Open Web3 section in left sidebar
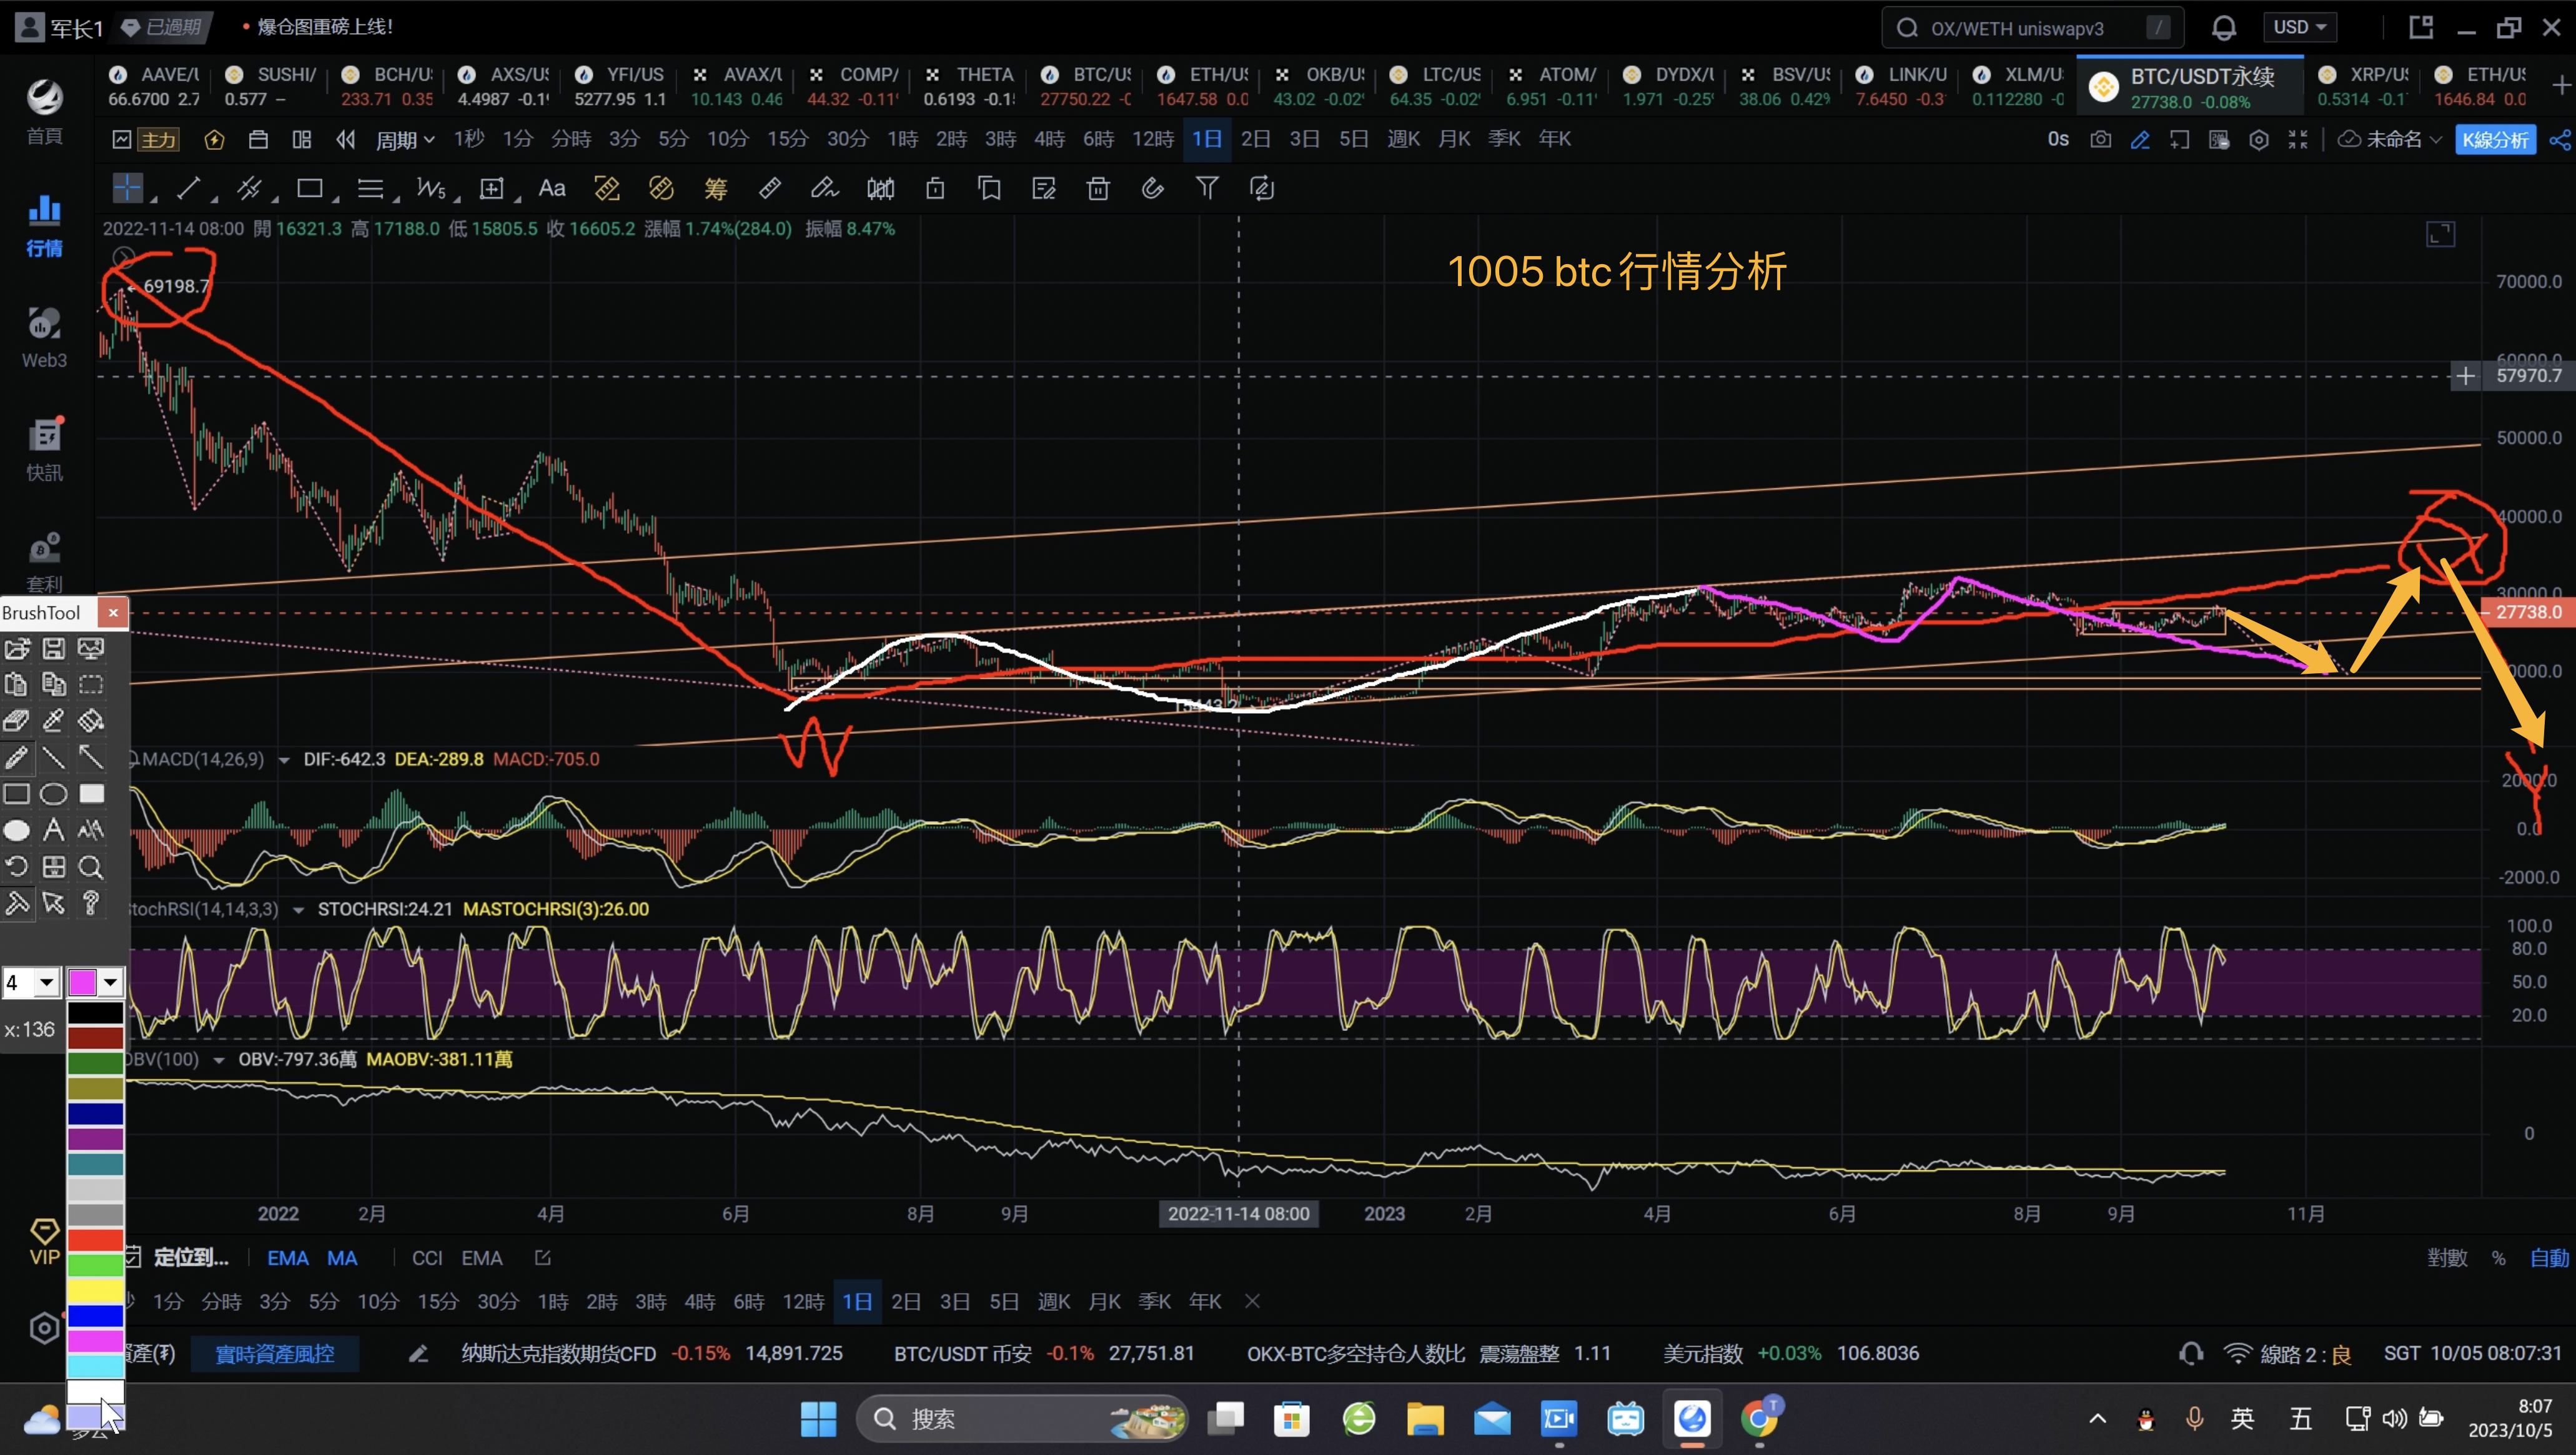The image size is (2576, 1455). [44, 338]
